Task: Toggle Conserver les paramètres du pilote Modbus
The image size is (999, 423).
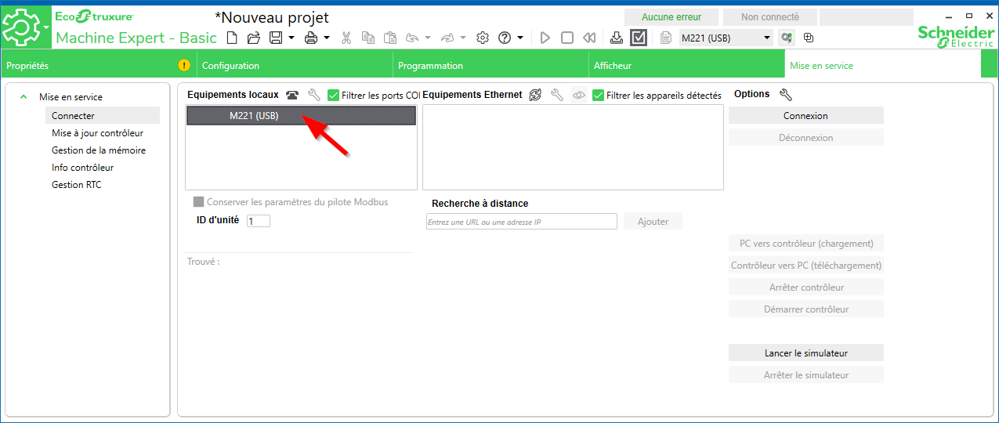Action: coord(199,202)
